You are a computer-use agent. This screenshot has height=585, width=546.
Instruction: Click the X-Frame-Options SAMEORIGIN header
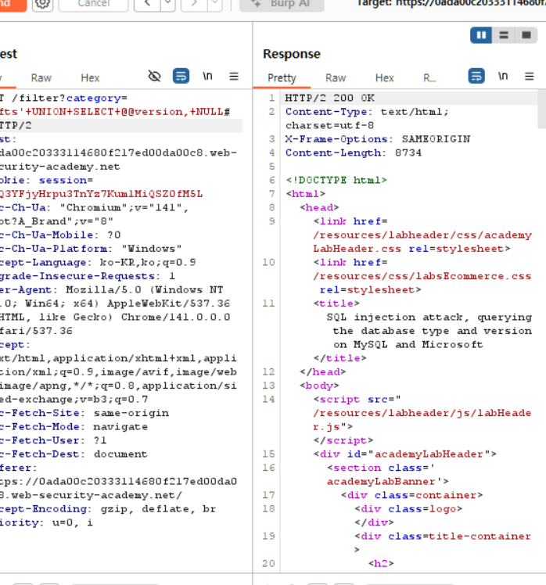tap(378, 139)
